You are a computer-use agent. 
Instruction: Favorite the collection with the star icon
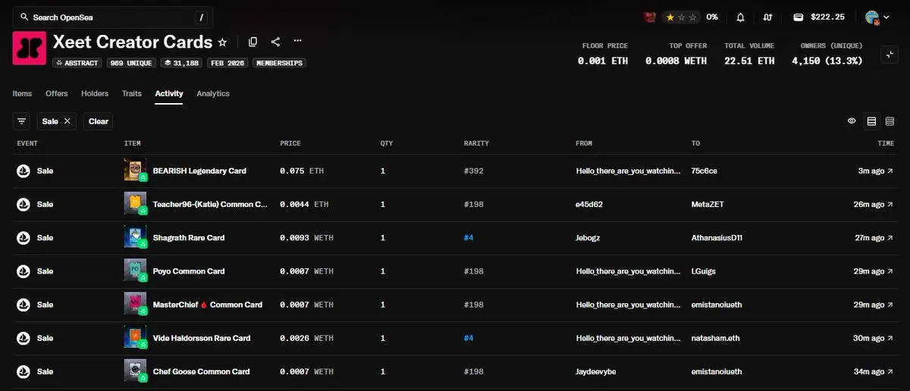pyautogui.click(x=222, y=42)
